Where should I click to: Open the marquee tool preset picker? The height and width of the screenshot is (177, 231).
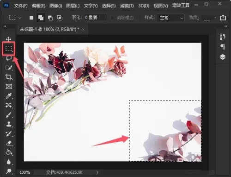15,18
